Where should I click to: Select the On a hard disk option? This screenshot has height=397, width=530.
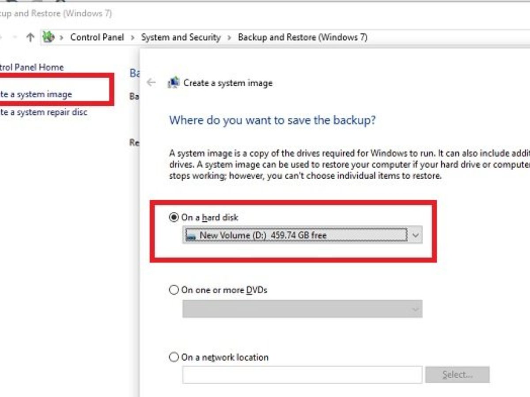(x=174, y=217)
